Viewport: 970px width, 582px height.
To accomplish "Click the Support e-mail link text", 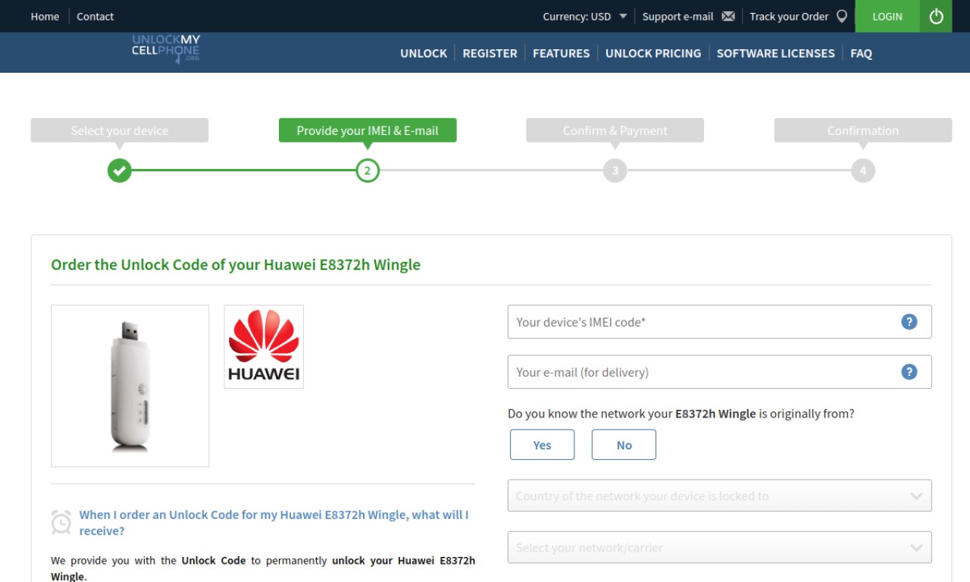I will (677, 16).
